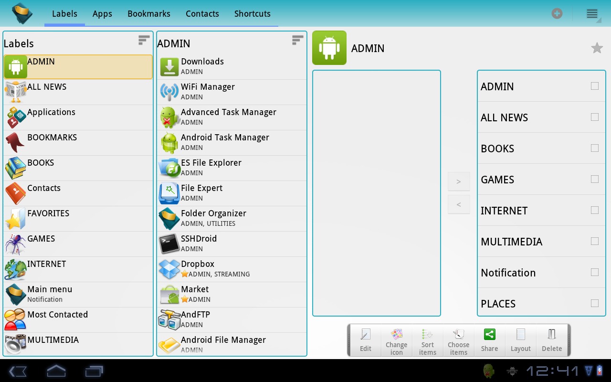The width and height of the screenshot is (611, 382).
Task: Choose the Contacts book icon
Action: tap(15, 193)
